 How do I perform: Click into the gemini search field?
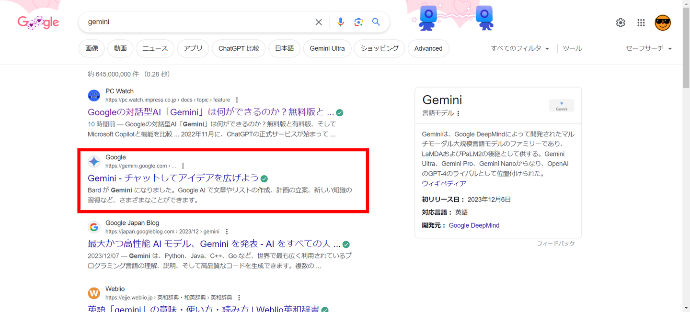pyautogui.click(x=196, y=22)
